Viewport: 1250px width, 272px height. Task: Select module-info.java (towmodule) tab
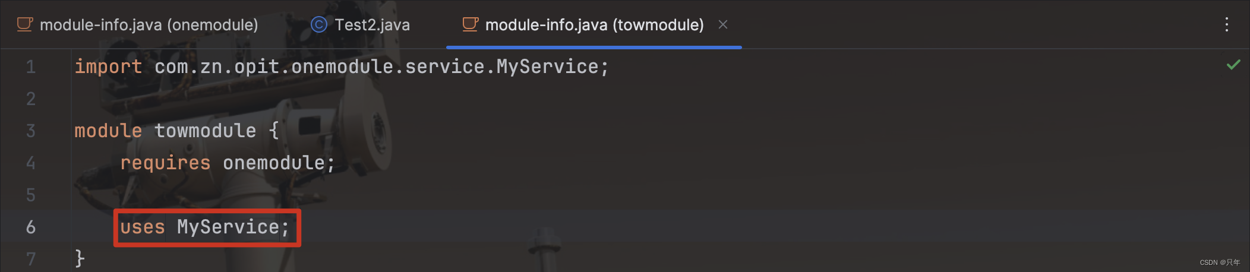tap(582, 24)
